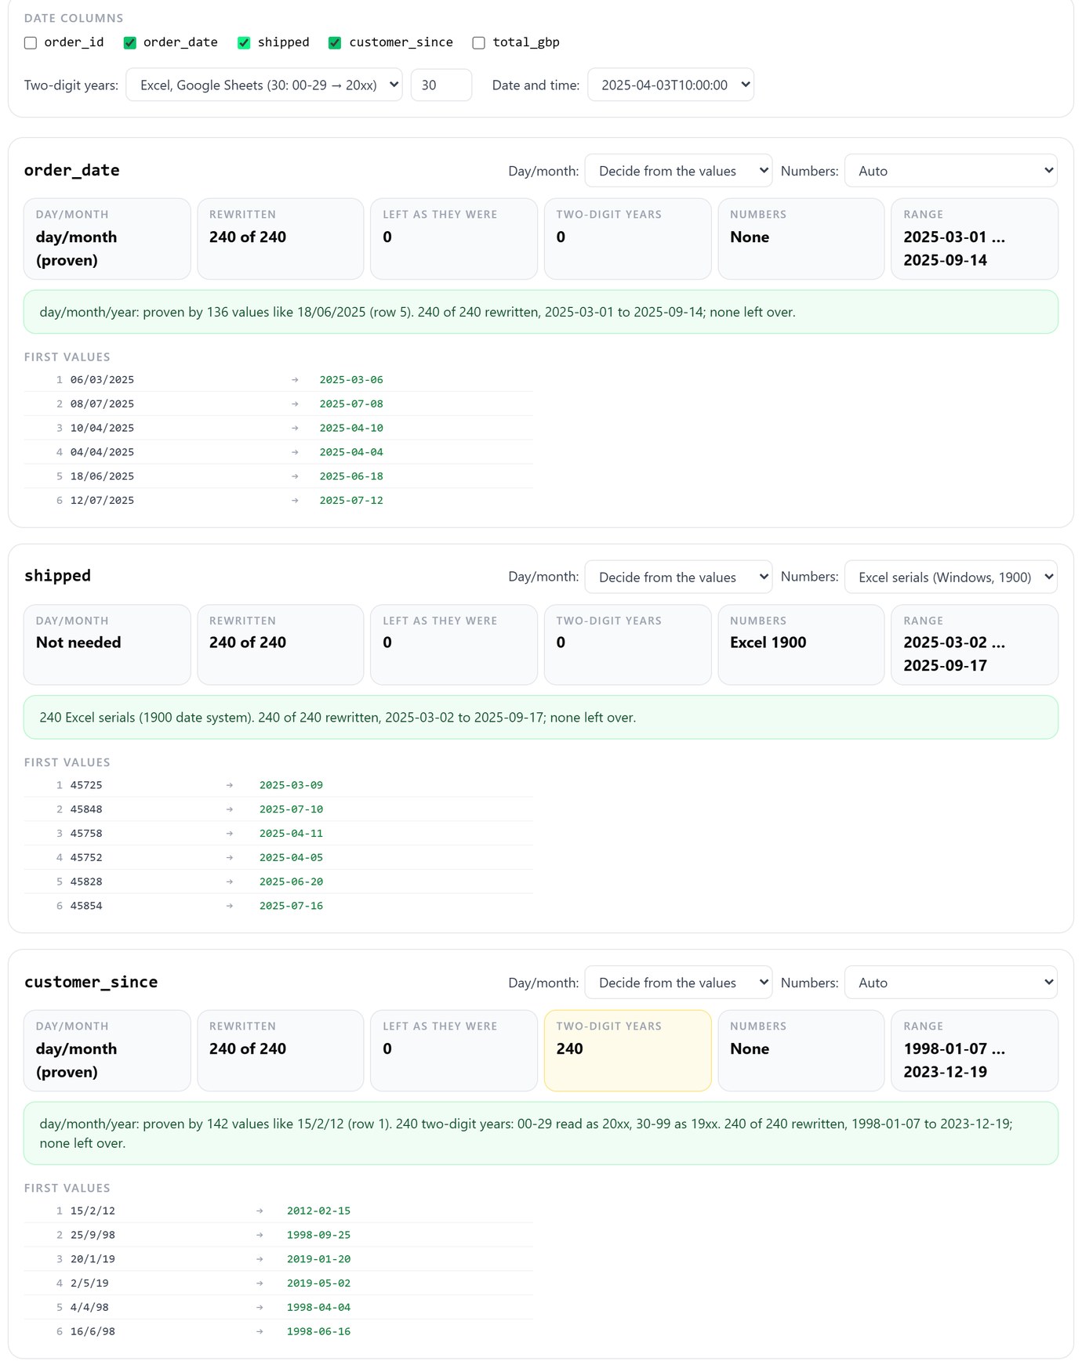Click the shipped section heading

pos(57,576)
